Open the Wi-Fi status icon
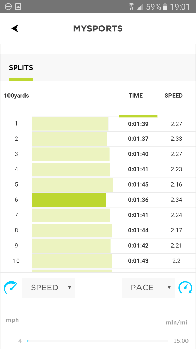The width and height of the screenshot is (196, 349). coord(131,7)
